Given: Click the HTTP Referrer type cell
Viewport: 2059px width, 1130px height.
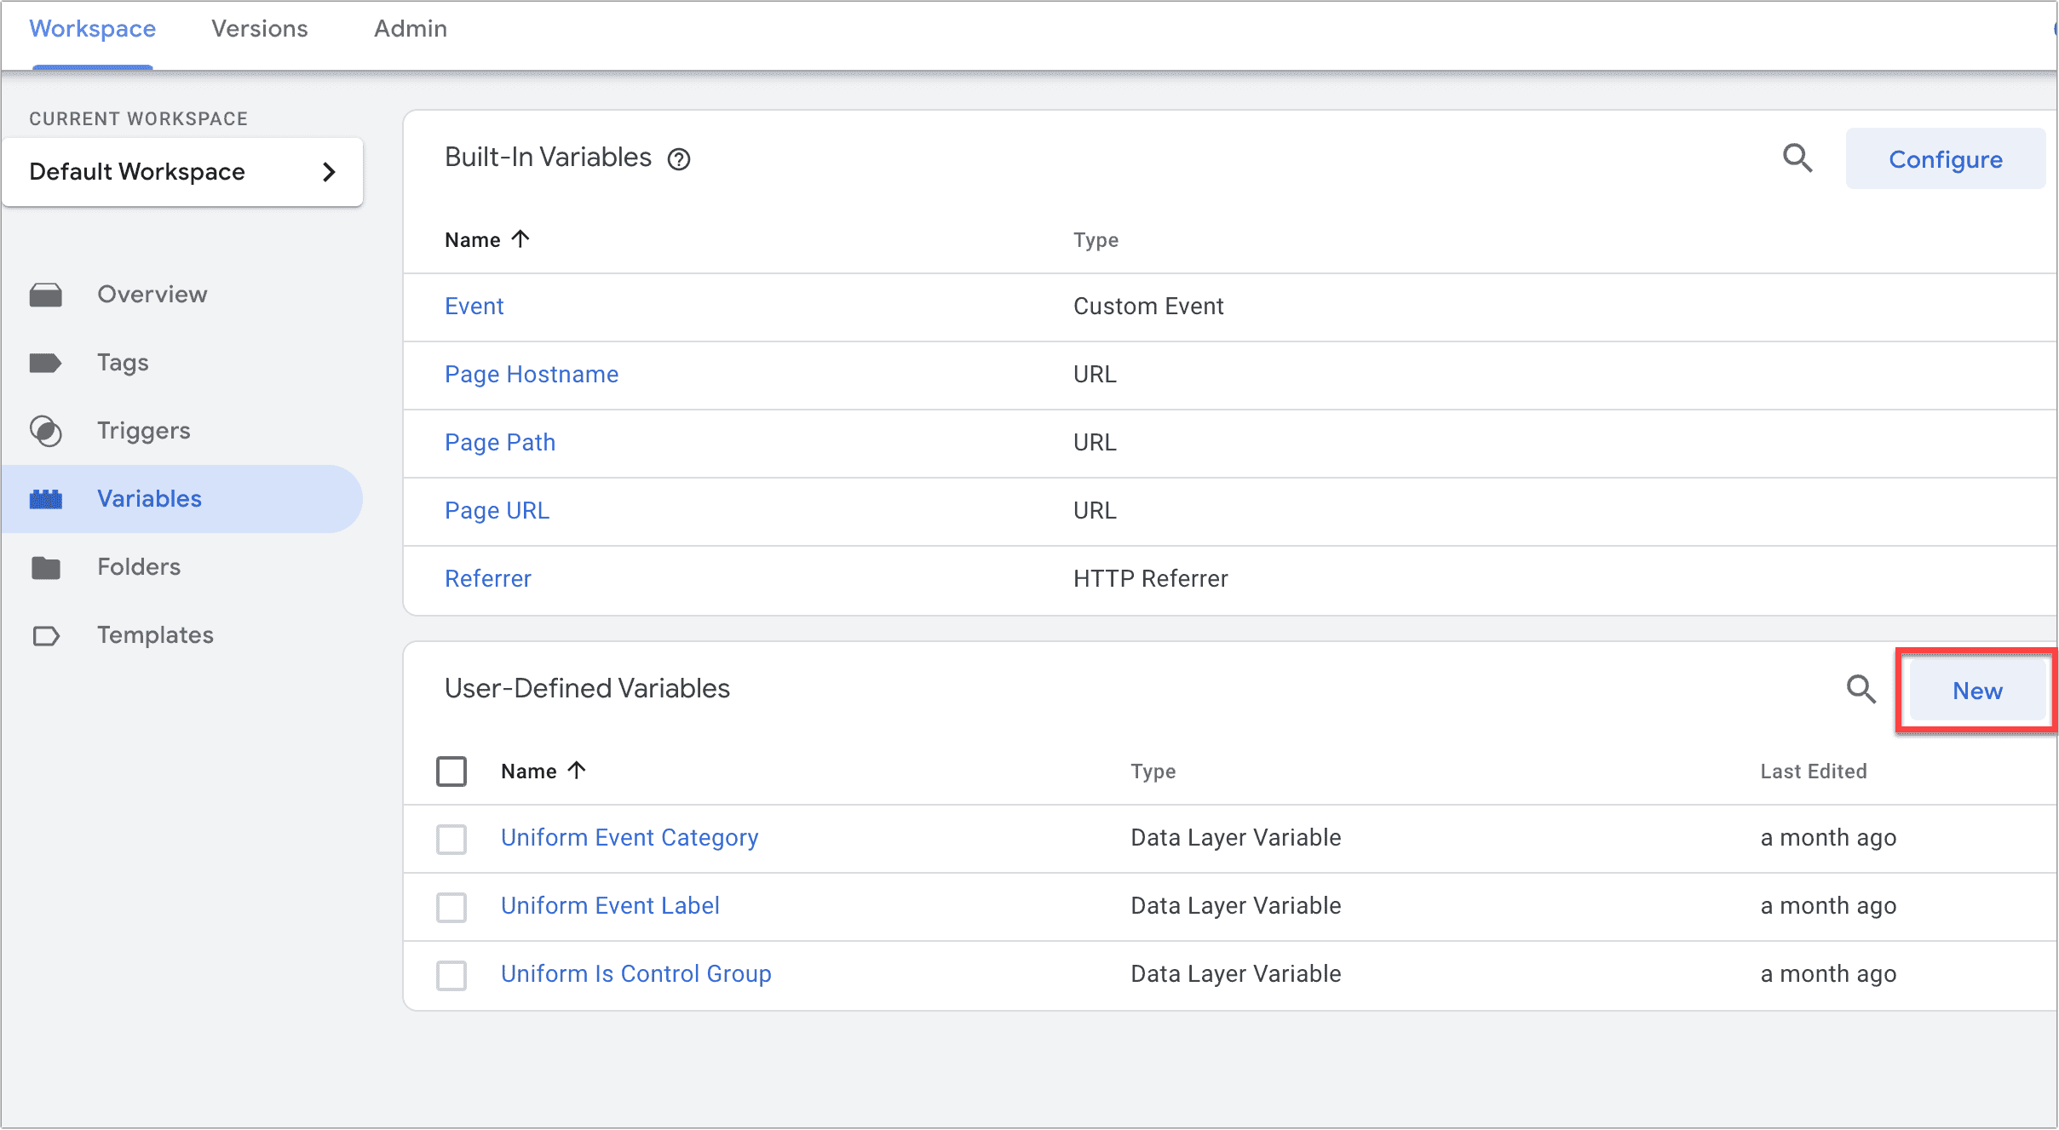Looking at the screenshot, I should (1151, 579).
